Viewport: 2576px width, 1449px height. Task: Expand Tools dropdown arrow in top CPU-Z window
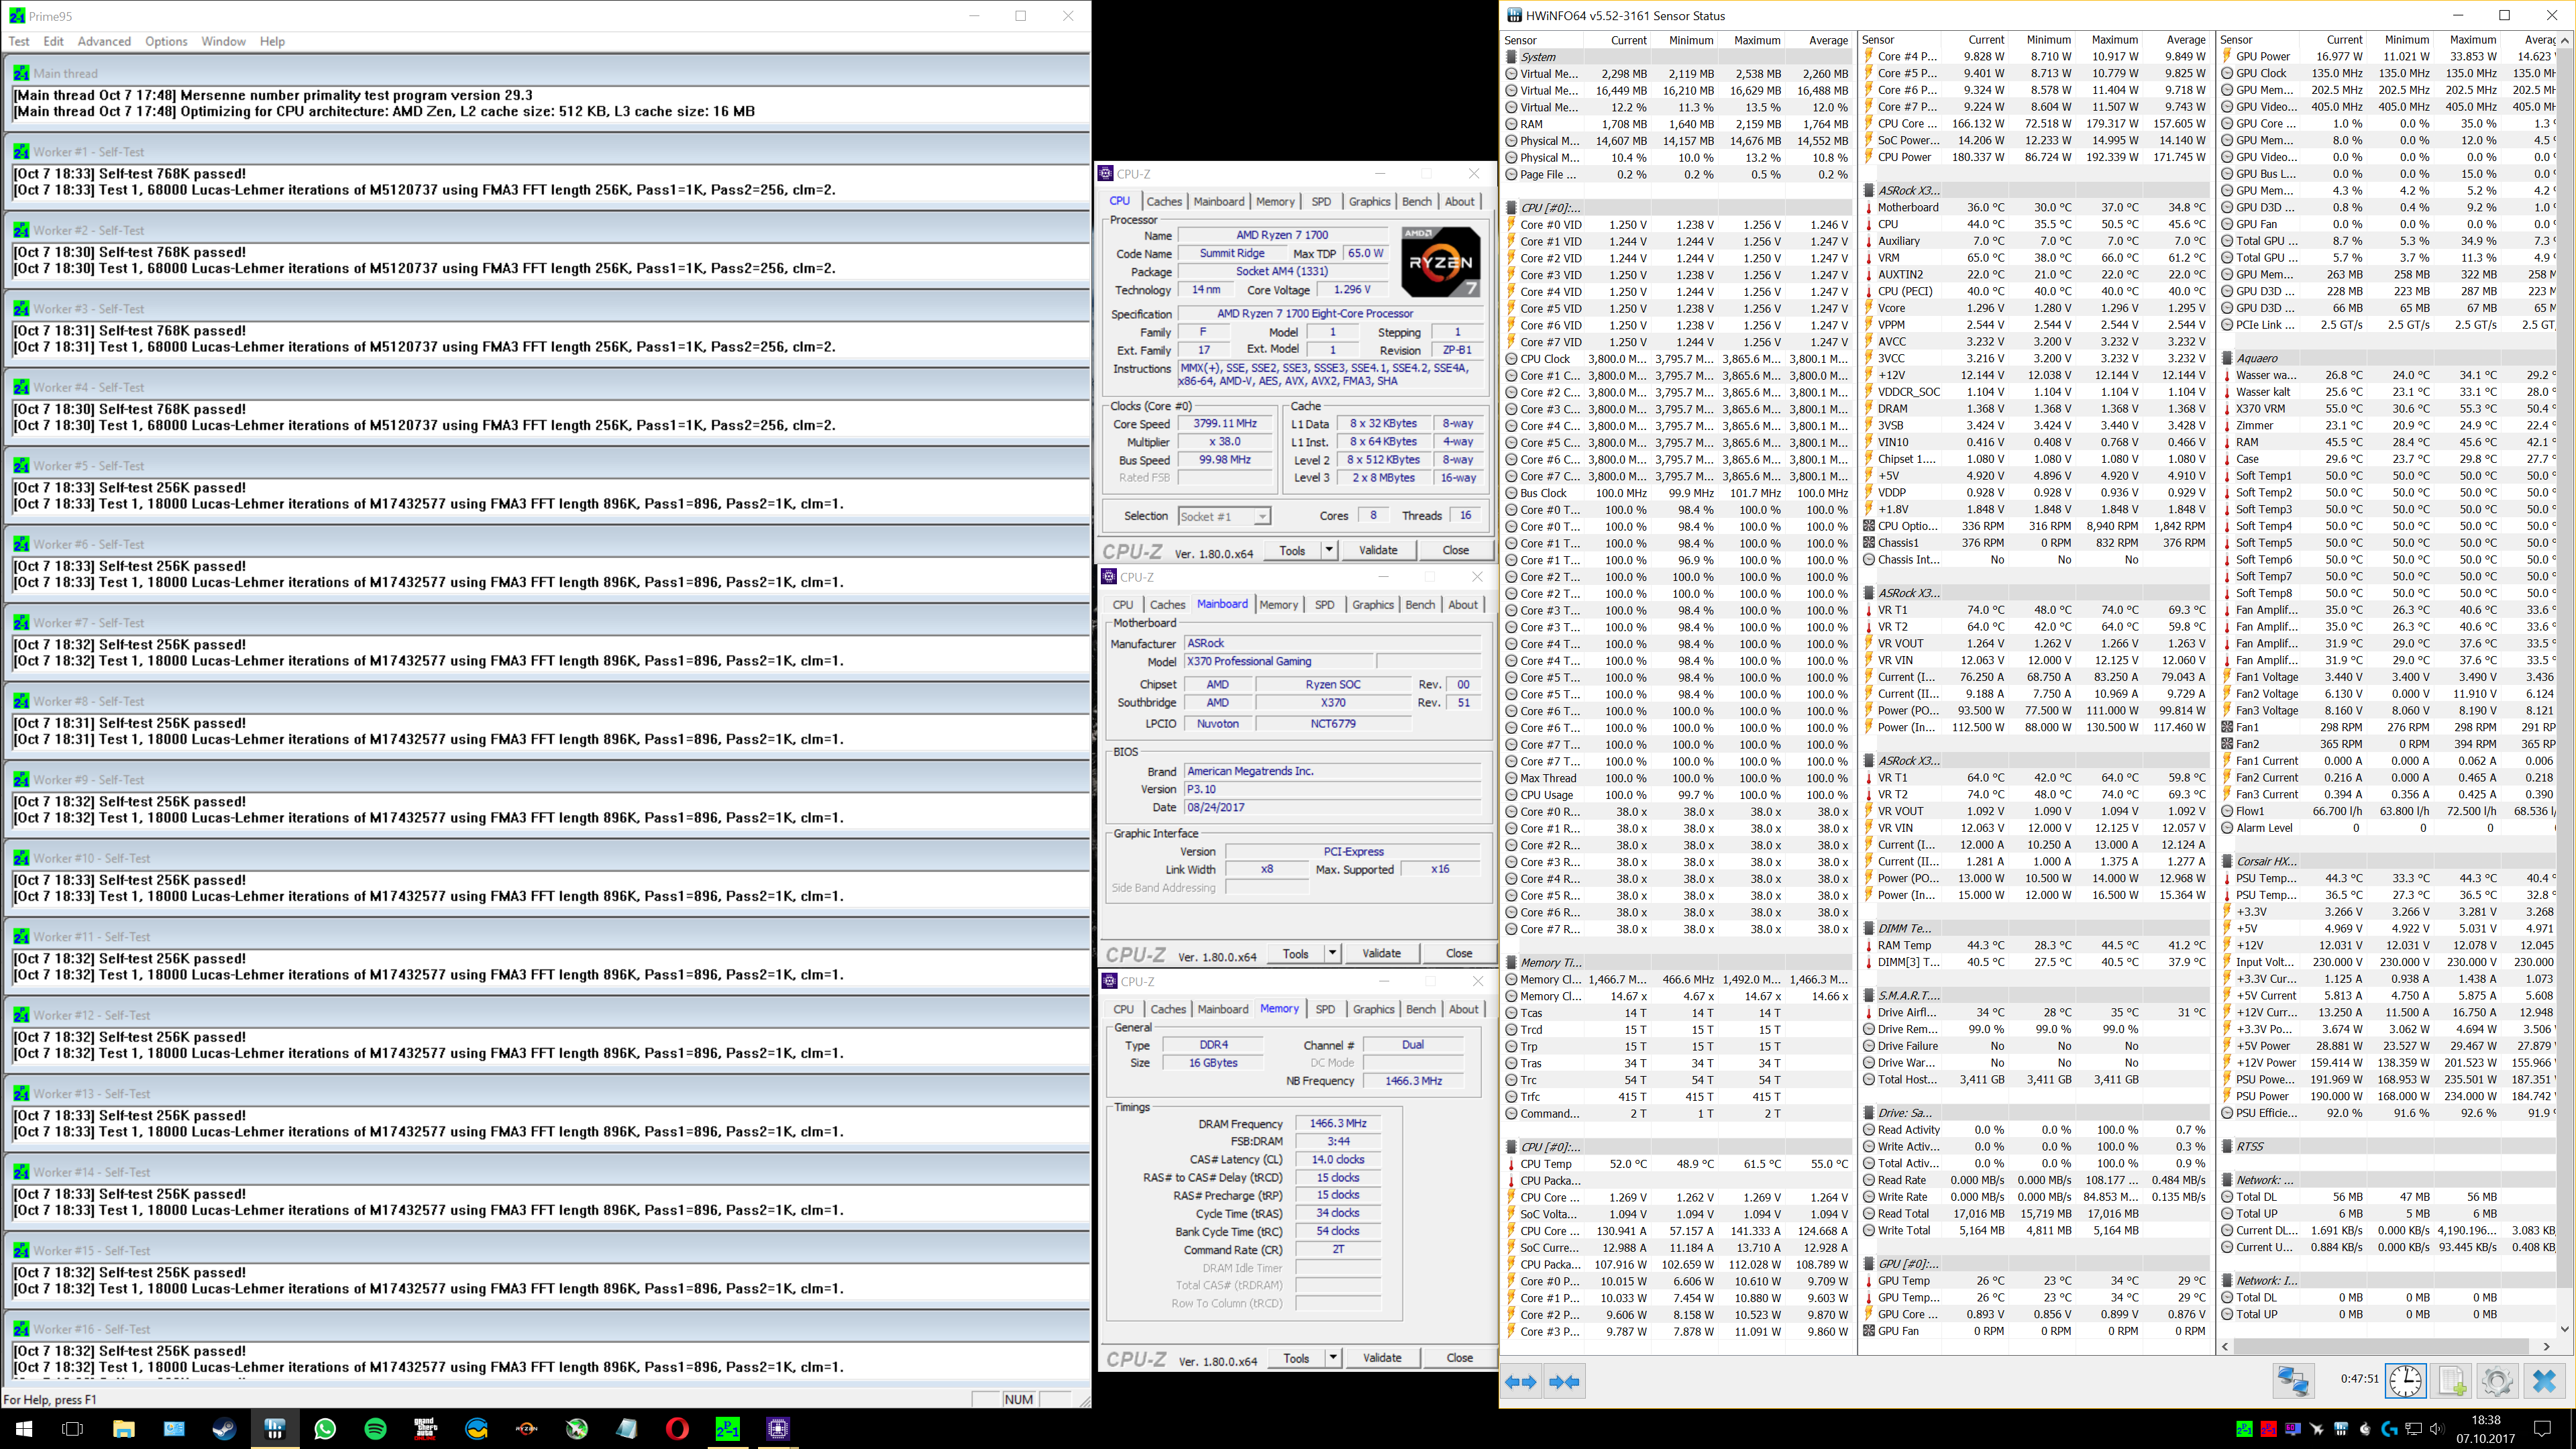click(1329, 550)
